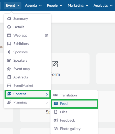
Task: Click the Photo gallery camera icon
Action: (x=56, y=129)
